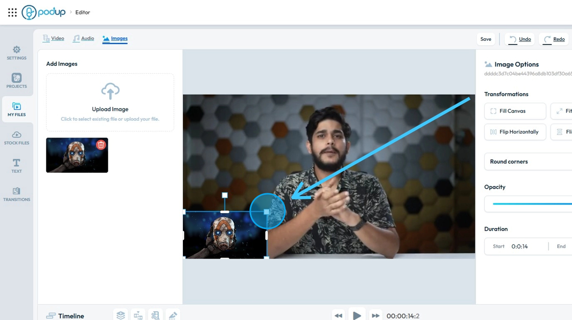Adjust the Opacity slider track
Viewport: 572px width, 320px height.
click(532, 204)
